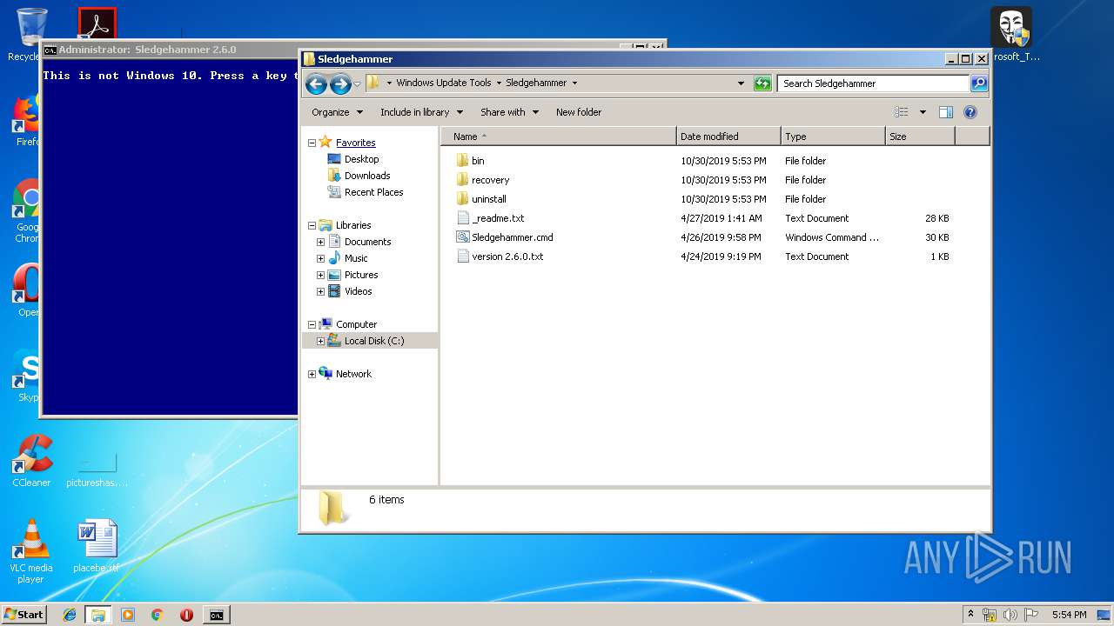Sort by Date modified column header
The height and width of the screenshot is (626, 1114).
728,137
